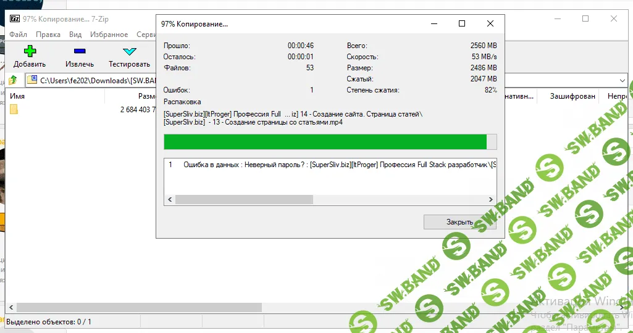This screenshot has width=633, height=333.
Task: Open the Избранное menu
Action: tap(109, 35)
